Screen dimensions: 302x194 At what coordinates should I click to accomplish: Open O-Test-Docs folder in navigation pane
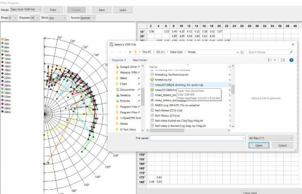pos(128,130)
